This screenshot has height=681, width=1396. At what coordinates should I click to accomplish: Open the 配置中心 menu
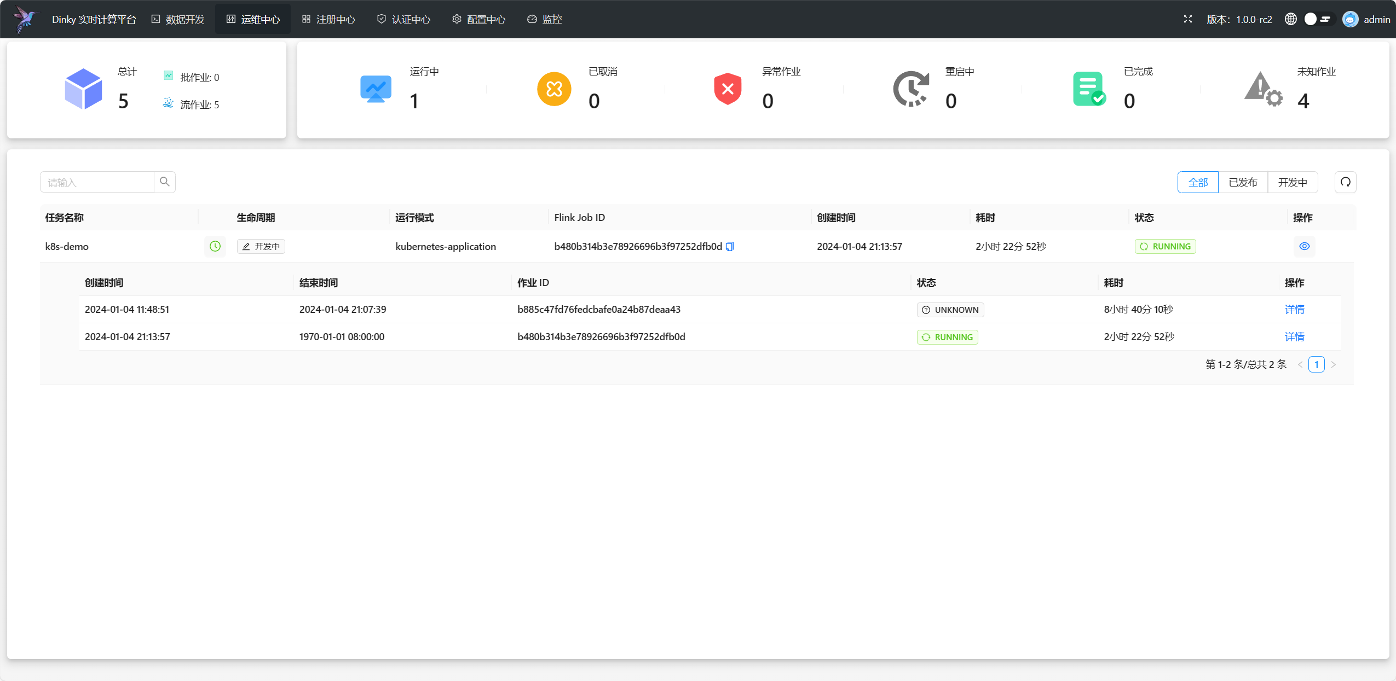(x=478, y=19)
